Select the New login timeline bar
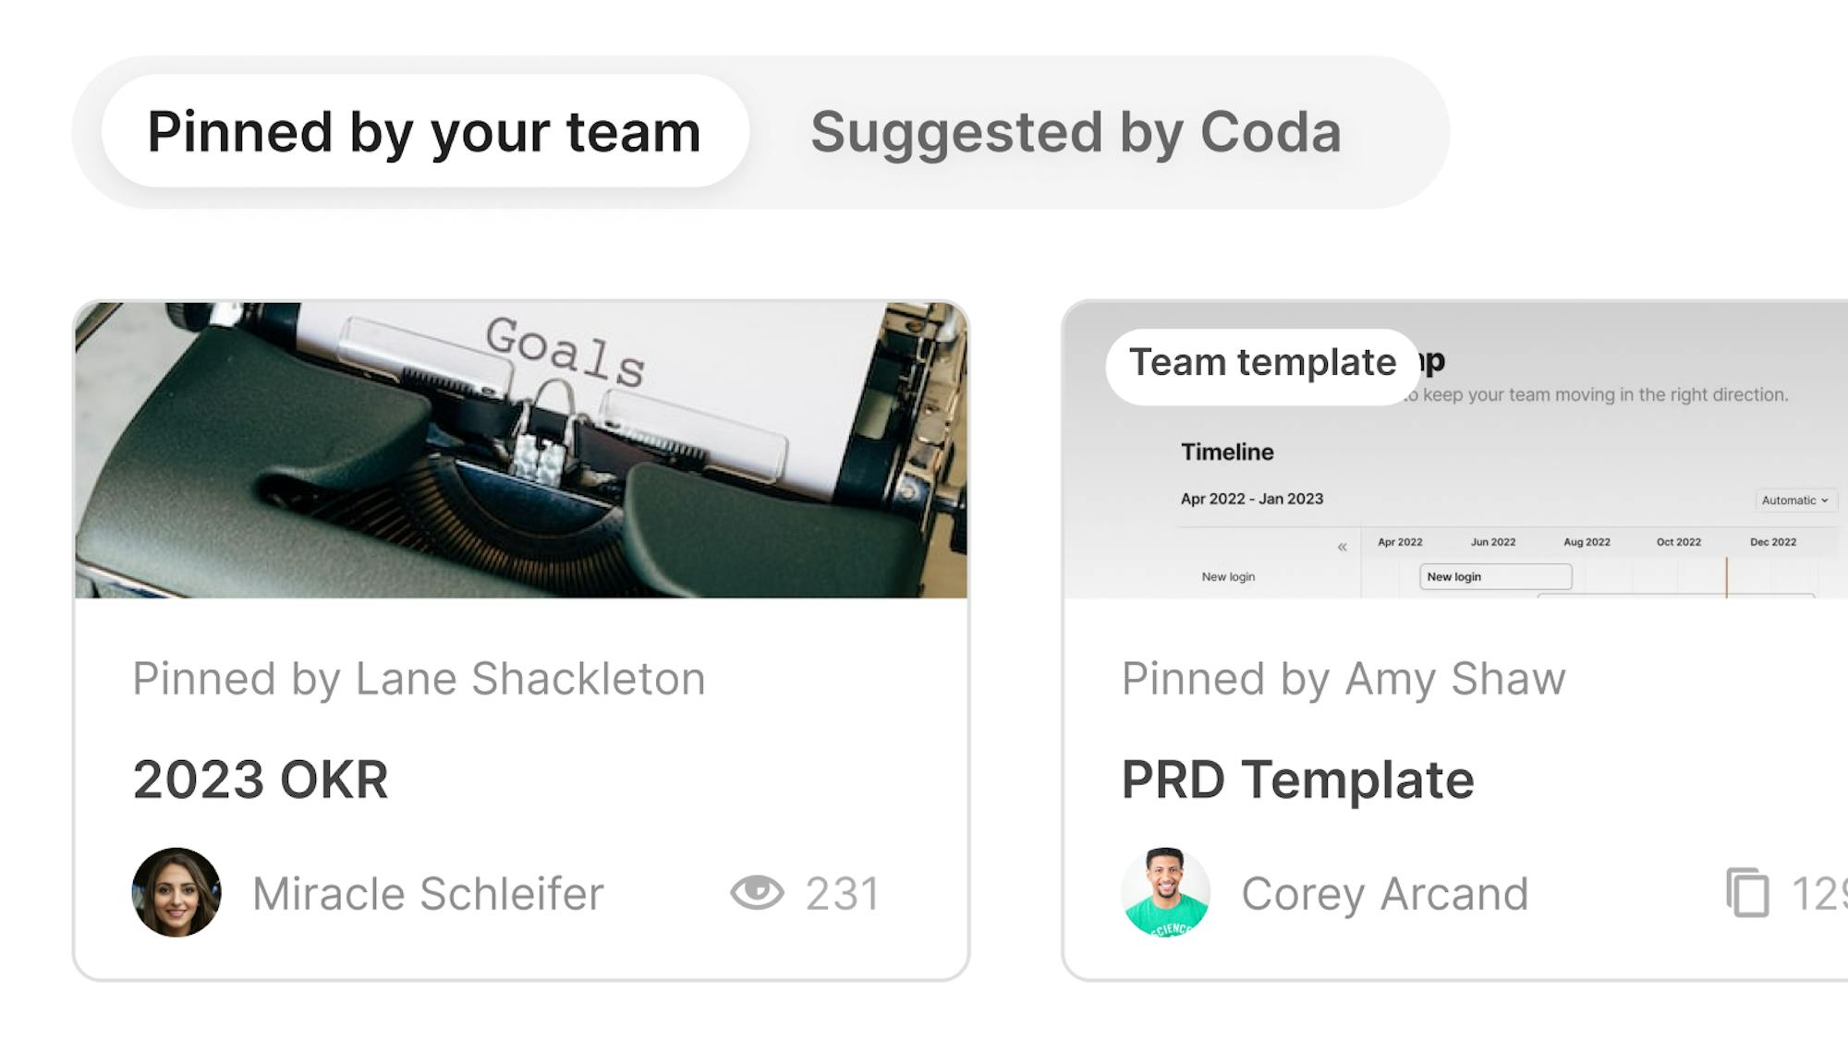 coord(1495,576)
